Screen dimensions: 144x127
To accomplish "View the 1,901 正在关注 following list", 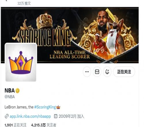I will click(16, 125).
